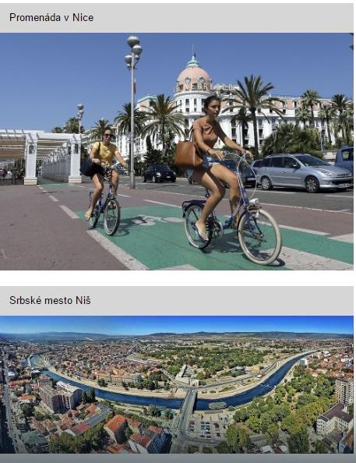
Task: Click the black parked car behind the lamp post
Action: [160, 173]
